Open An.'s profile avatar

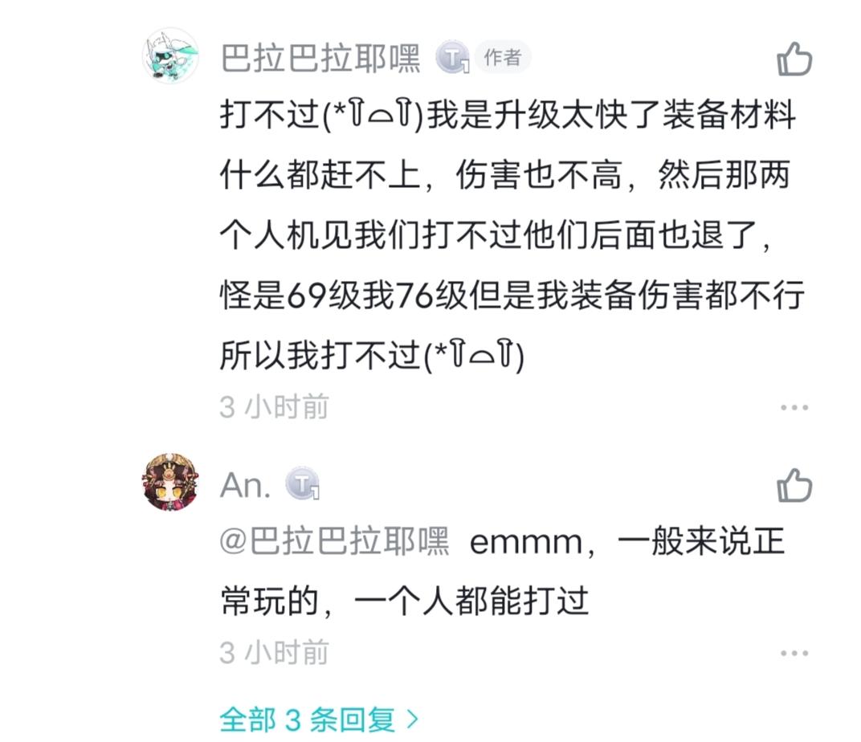click(170, 482)
